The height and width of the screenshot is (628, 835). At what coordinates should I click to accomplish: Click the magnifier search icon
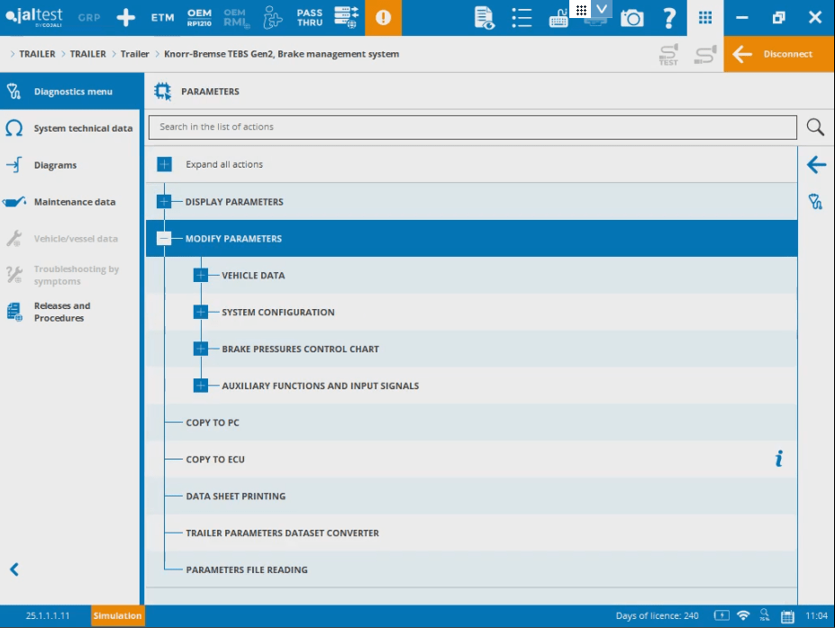815,127
